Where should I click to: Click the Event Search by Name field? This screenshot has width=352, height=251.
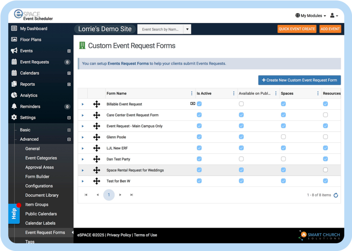coord(160,29)
